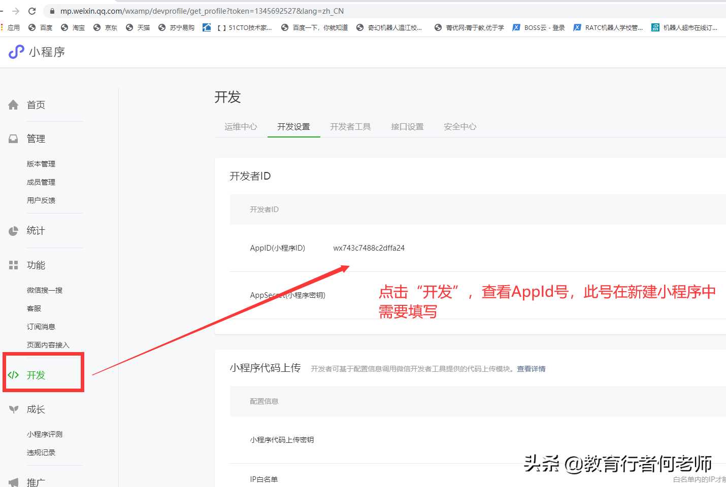726x487 pixels.
Task: Open the 51CTO技术家 bookmark
Action: click(238, 27)
